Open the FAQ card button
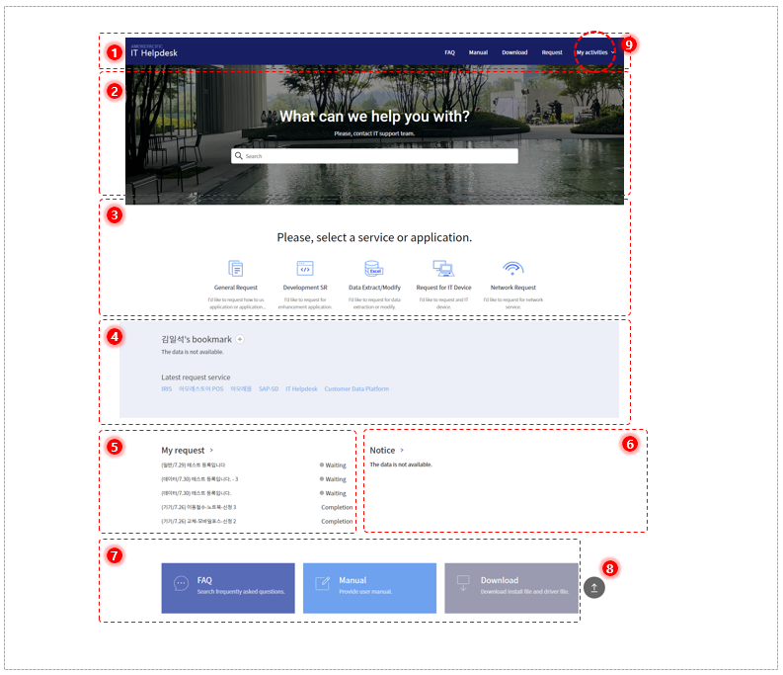Screen dimensions: 783x675 [x=228, y=588]
